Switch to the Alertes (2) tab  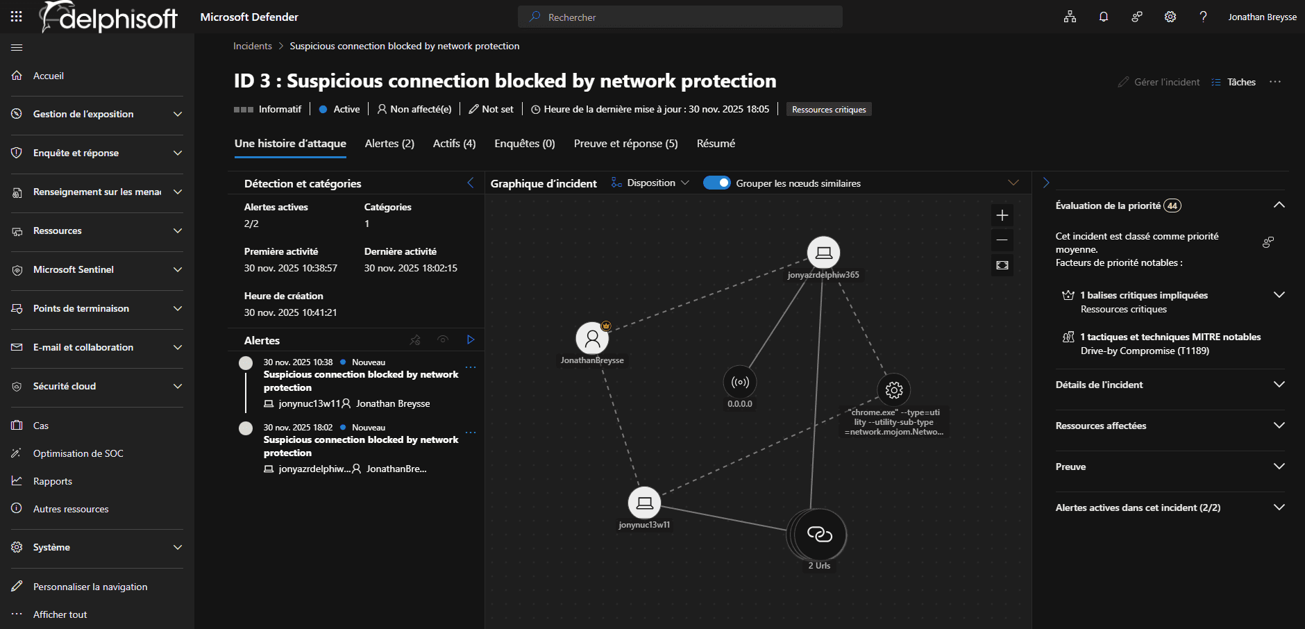pyautogui.click(x=389, y=143)
